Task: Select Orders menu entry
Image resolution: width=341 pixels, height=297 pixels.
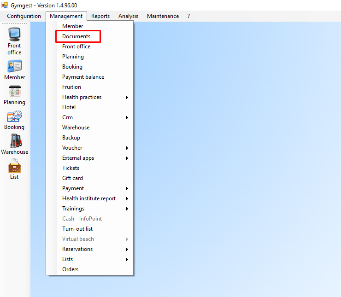Action: [89, 269]
